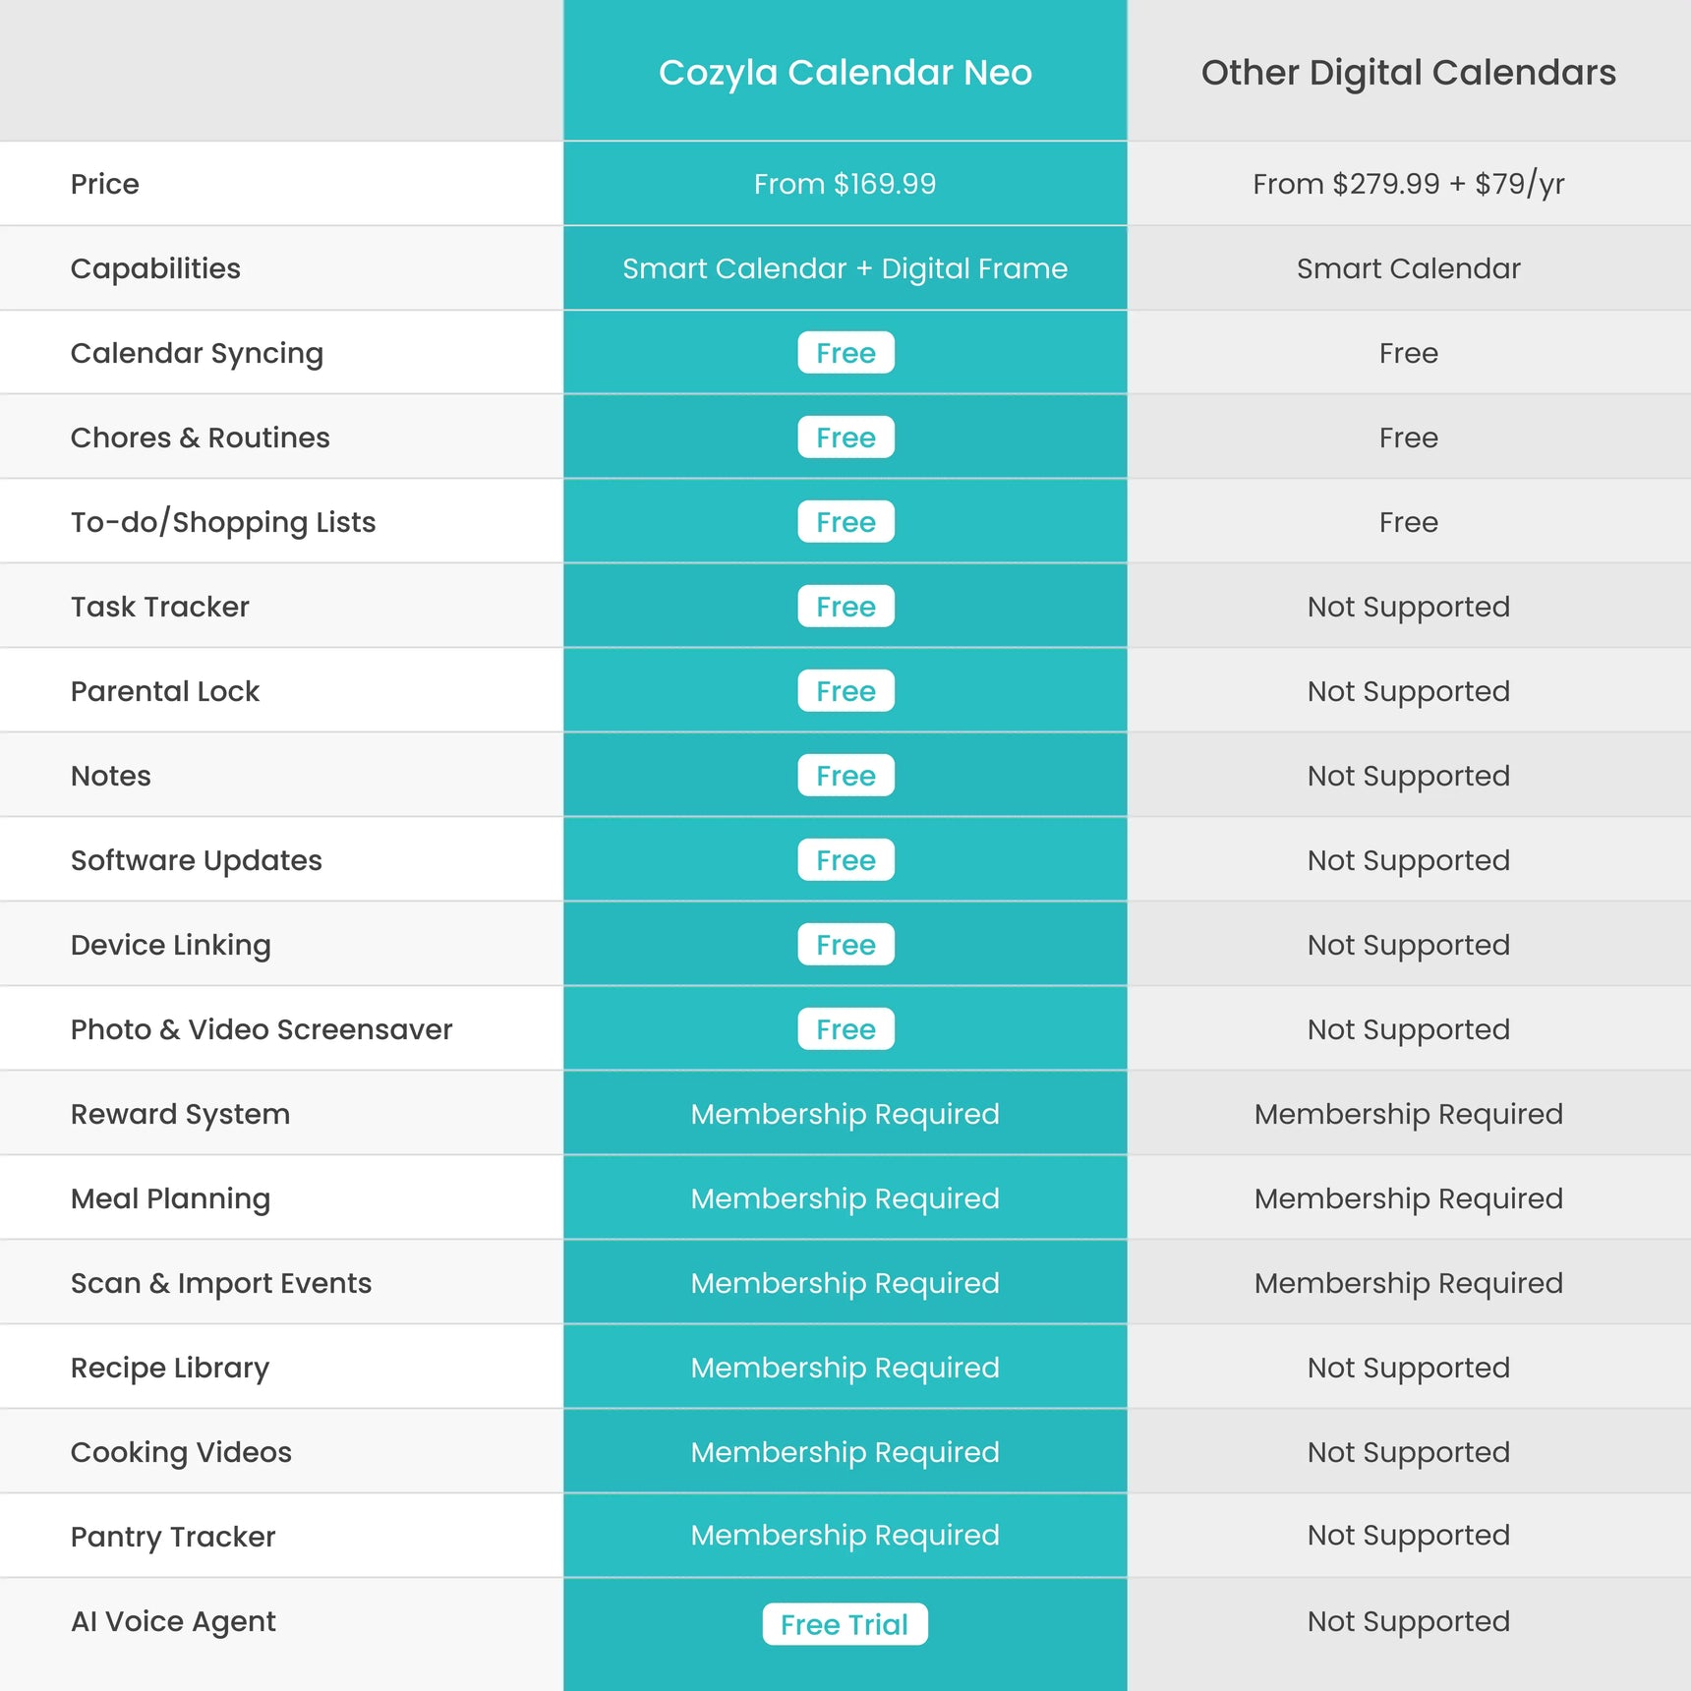Click the From $279.99 + $79/yr cell
Viewport: 1691px width, 1691px height.
click(x=1409, y=184)
